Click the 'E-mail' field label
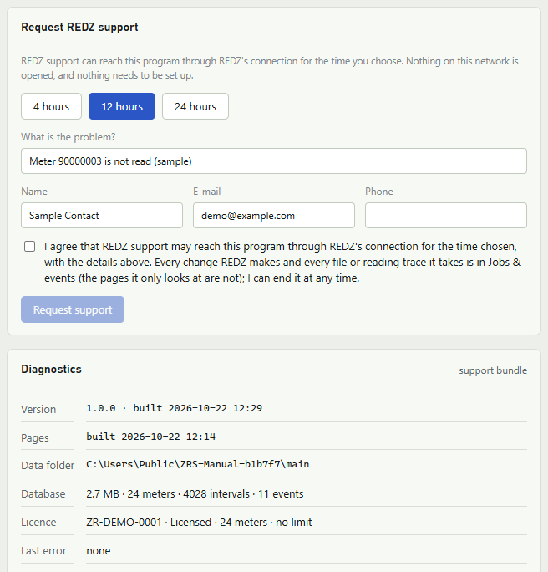 (x=206, y=192)
